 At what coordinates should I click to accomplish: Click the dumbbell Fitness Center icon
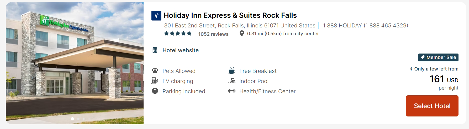[x=232, y=91]
